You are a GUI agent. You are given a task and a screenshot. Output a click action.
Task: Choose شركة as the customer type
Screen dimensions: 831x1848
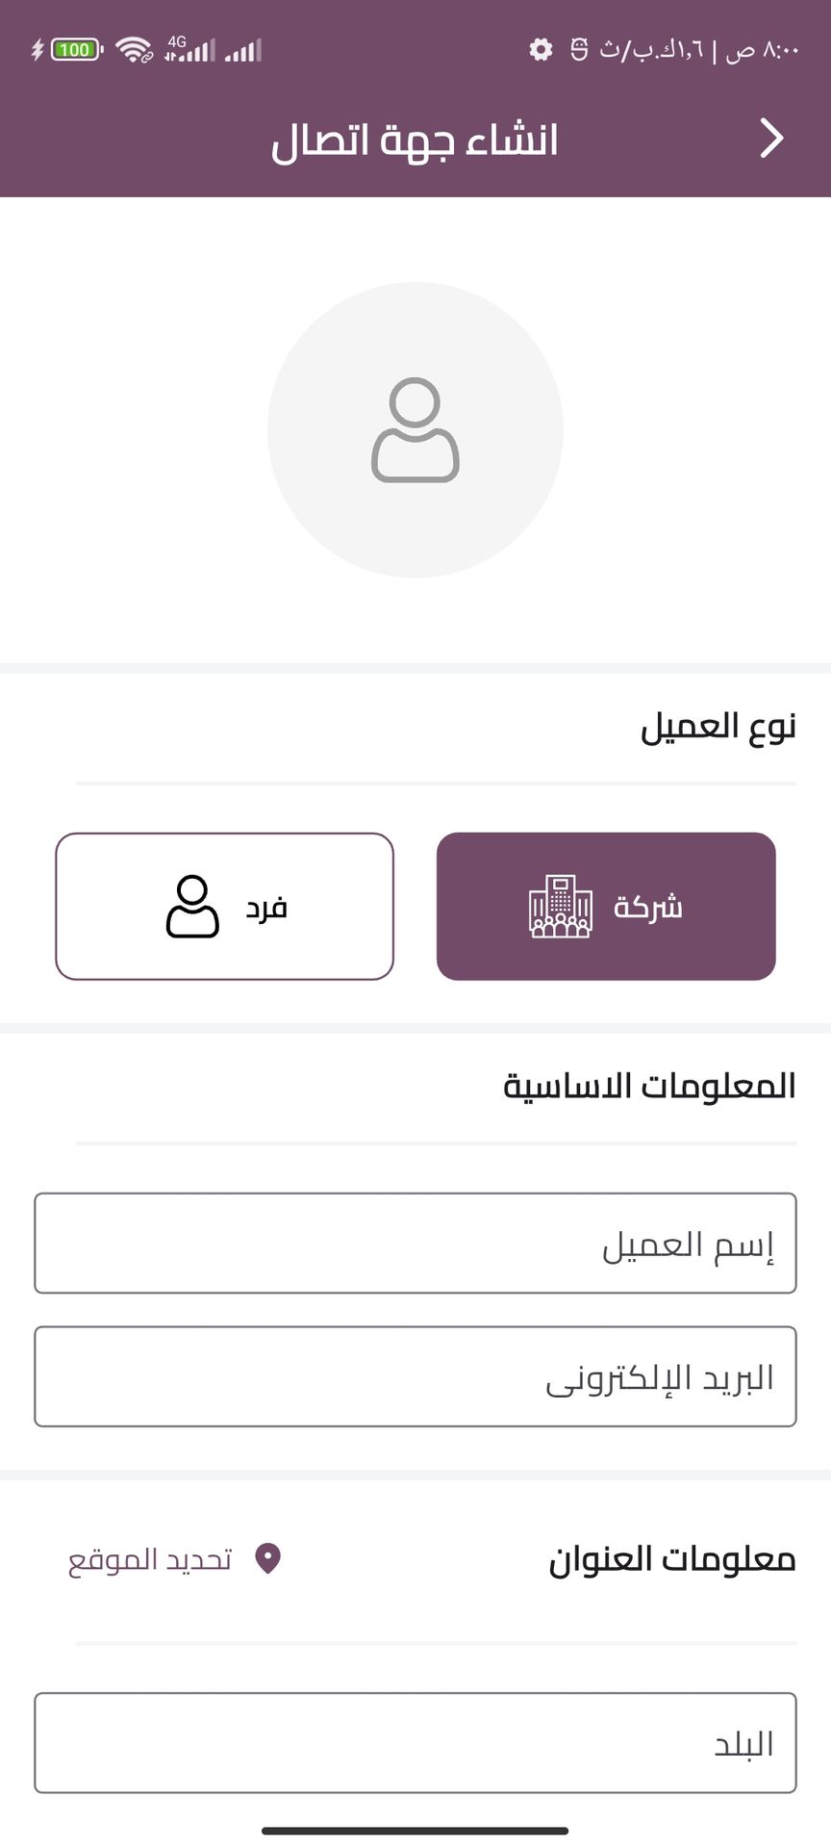pos(606,906)
